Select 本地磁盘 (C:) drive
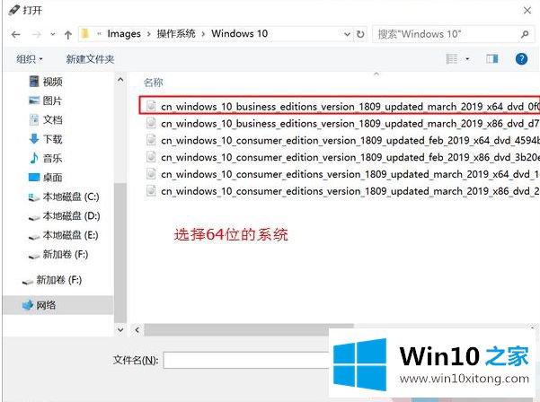The image size is (540, 402). pos(64,197)
